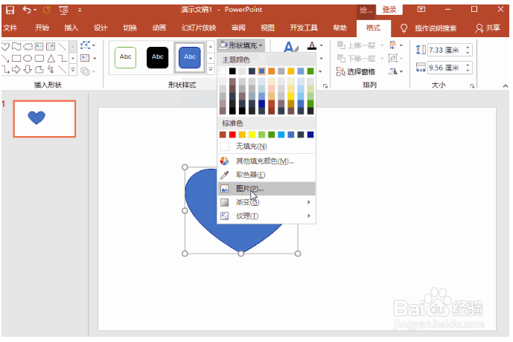Expand the shape styles gallery more arrow
The image size is (513, 342).
click(x=211, y=70)
